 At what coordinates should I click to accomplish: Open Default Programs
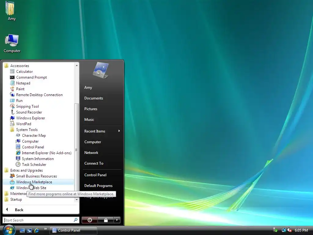click(98, 186)
